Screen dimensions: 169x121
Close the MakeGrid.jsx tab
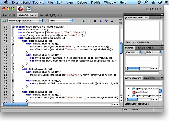click(35, 15)
